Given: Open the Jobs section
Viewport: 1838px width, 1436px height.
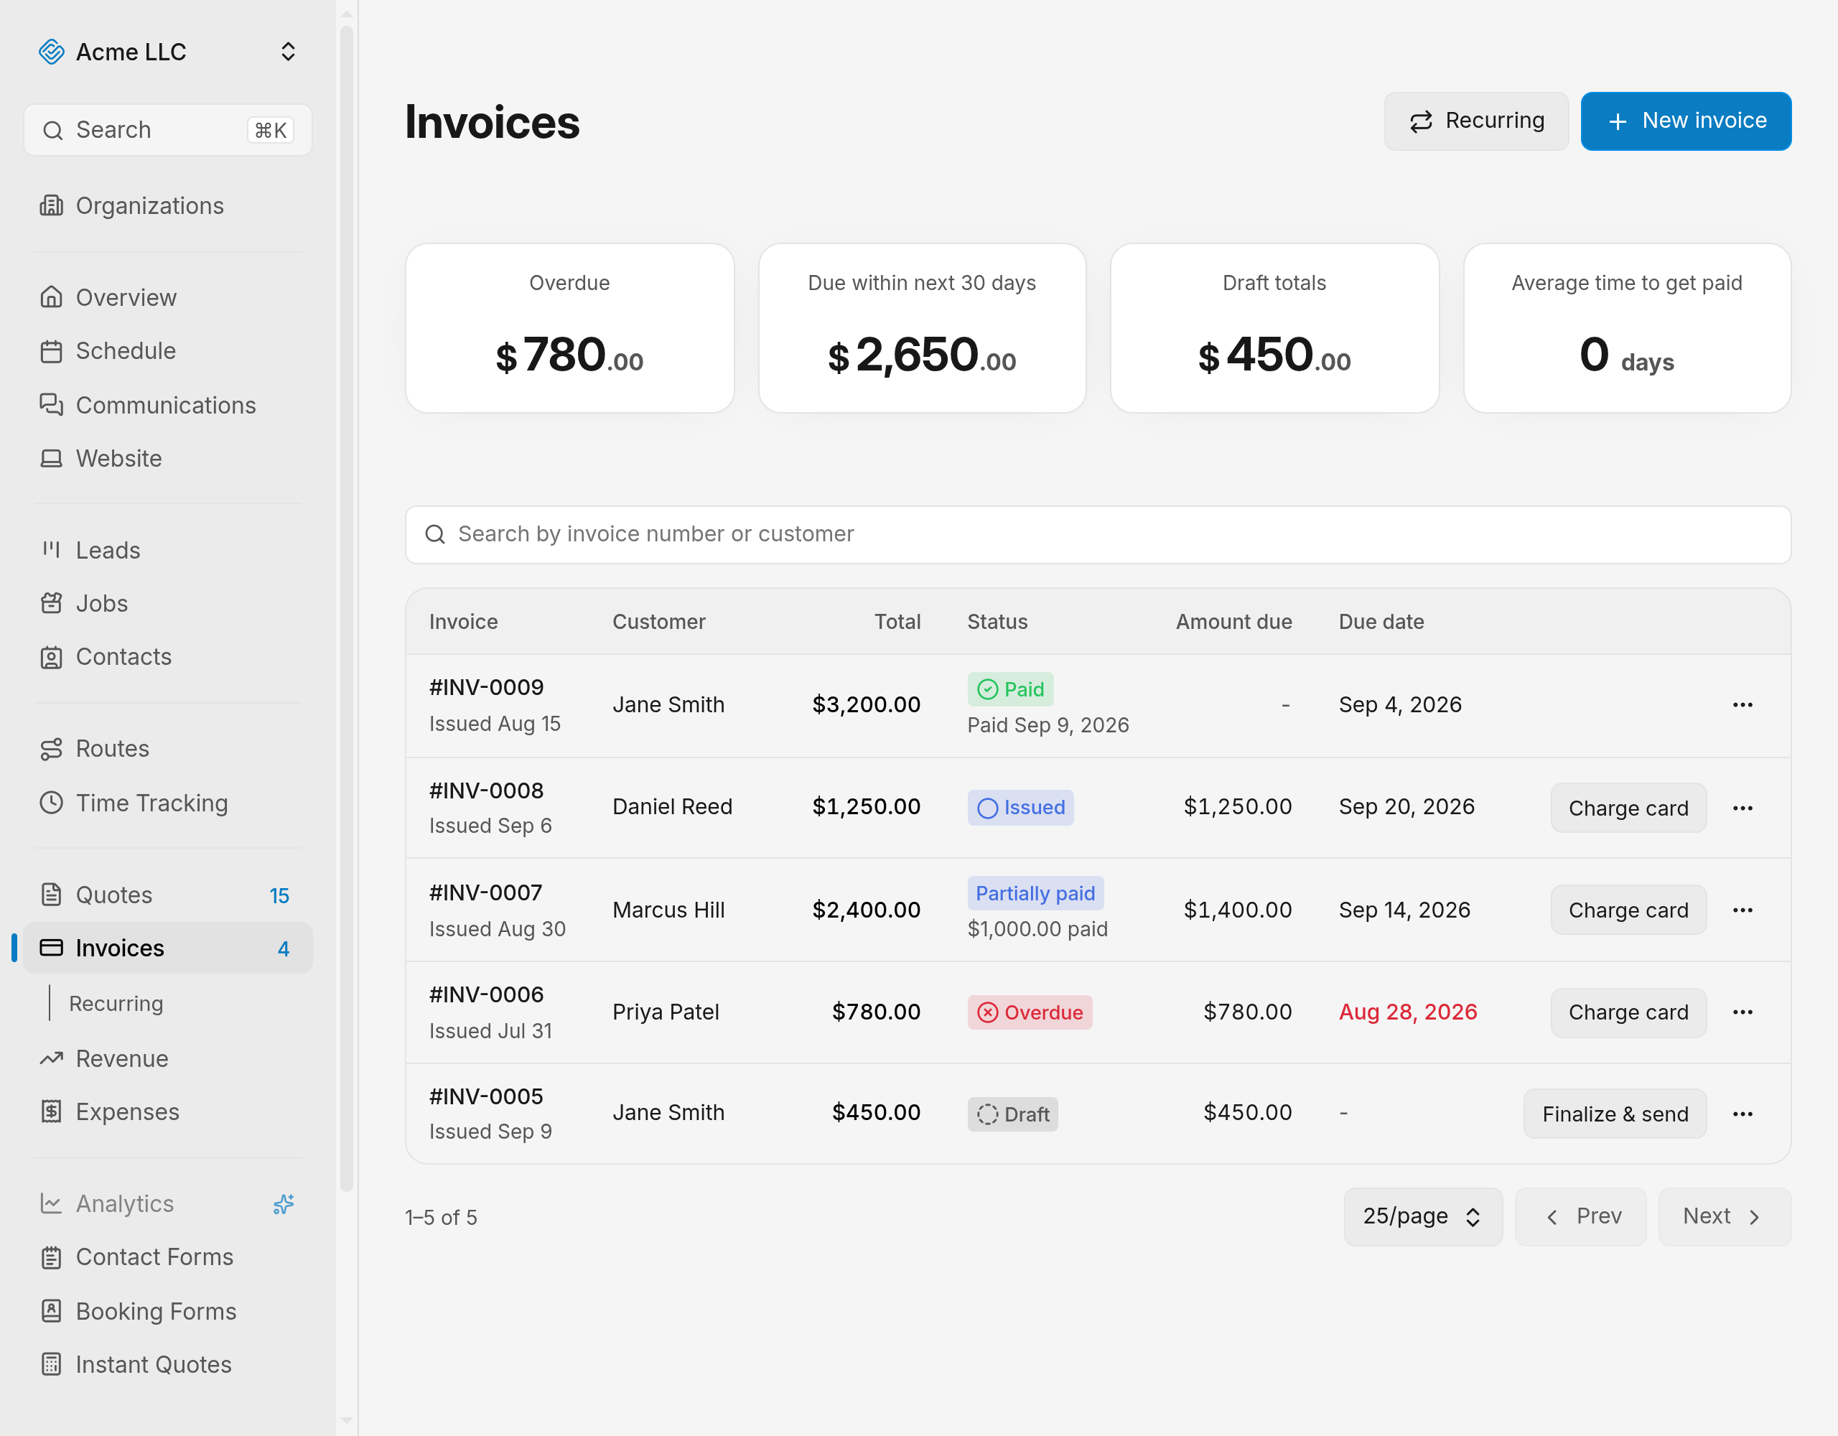Looking at the screenshot, I should 167,602.
